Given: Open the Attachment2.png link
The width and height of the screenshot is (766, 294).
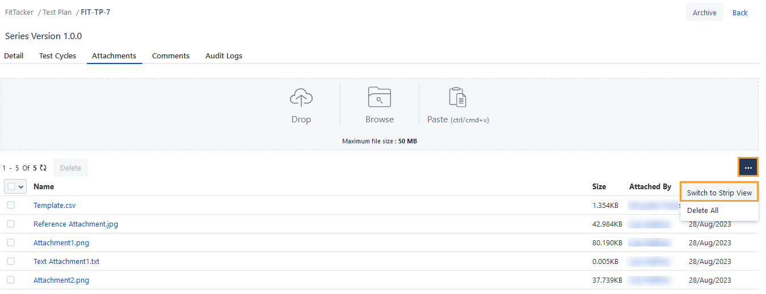Looking at the screenshot, I should click(x=61, y=280).
